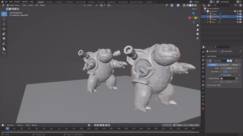
Task: Select the Un-Subdivide decimate mode
Action: click(224, 65)
